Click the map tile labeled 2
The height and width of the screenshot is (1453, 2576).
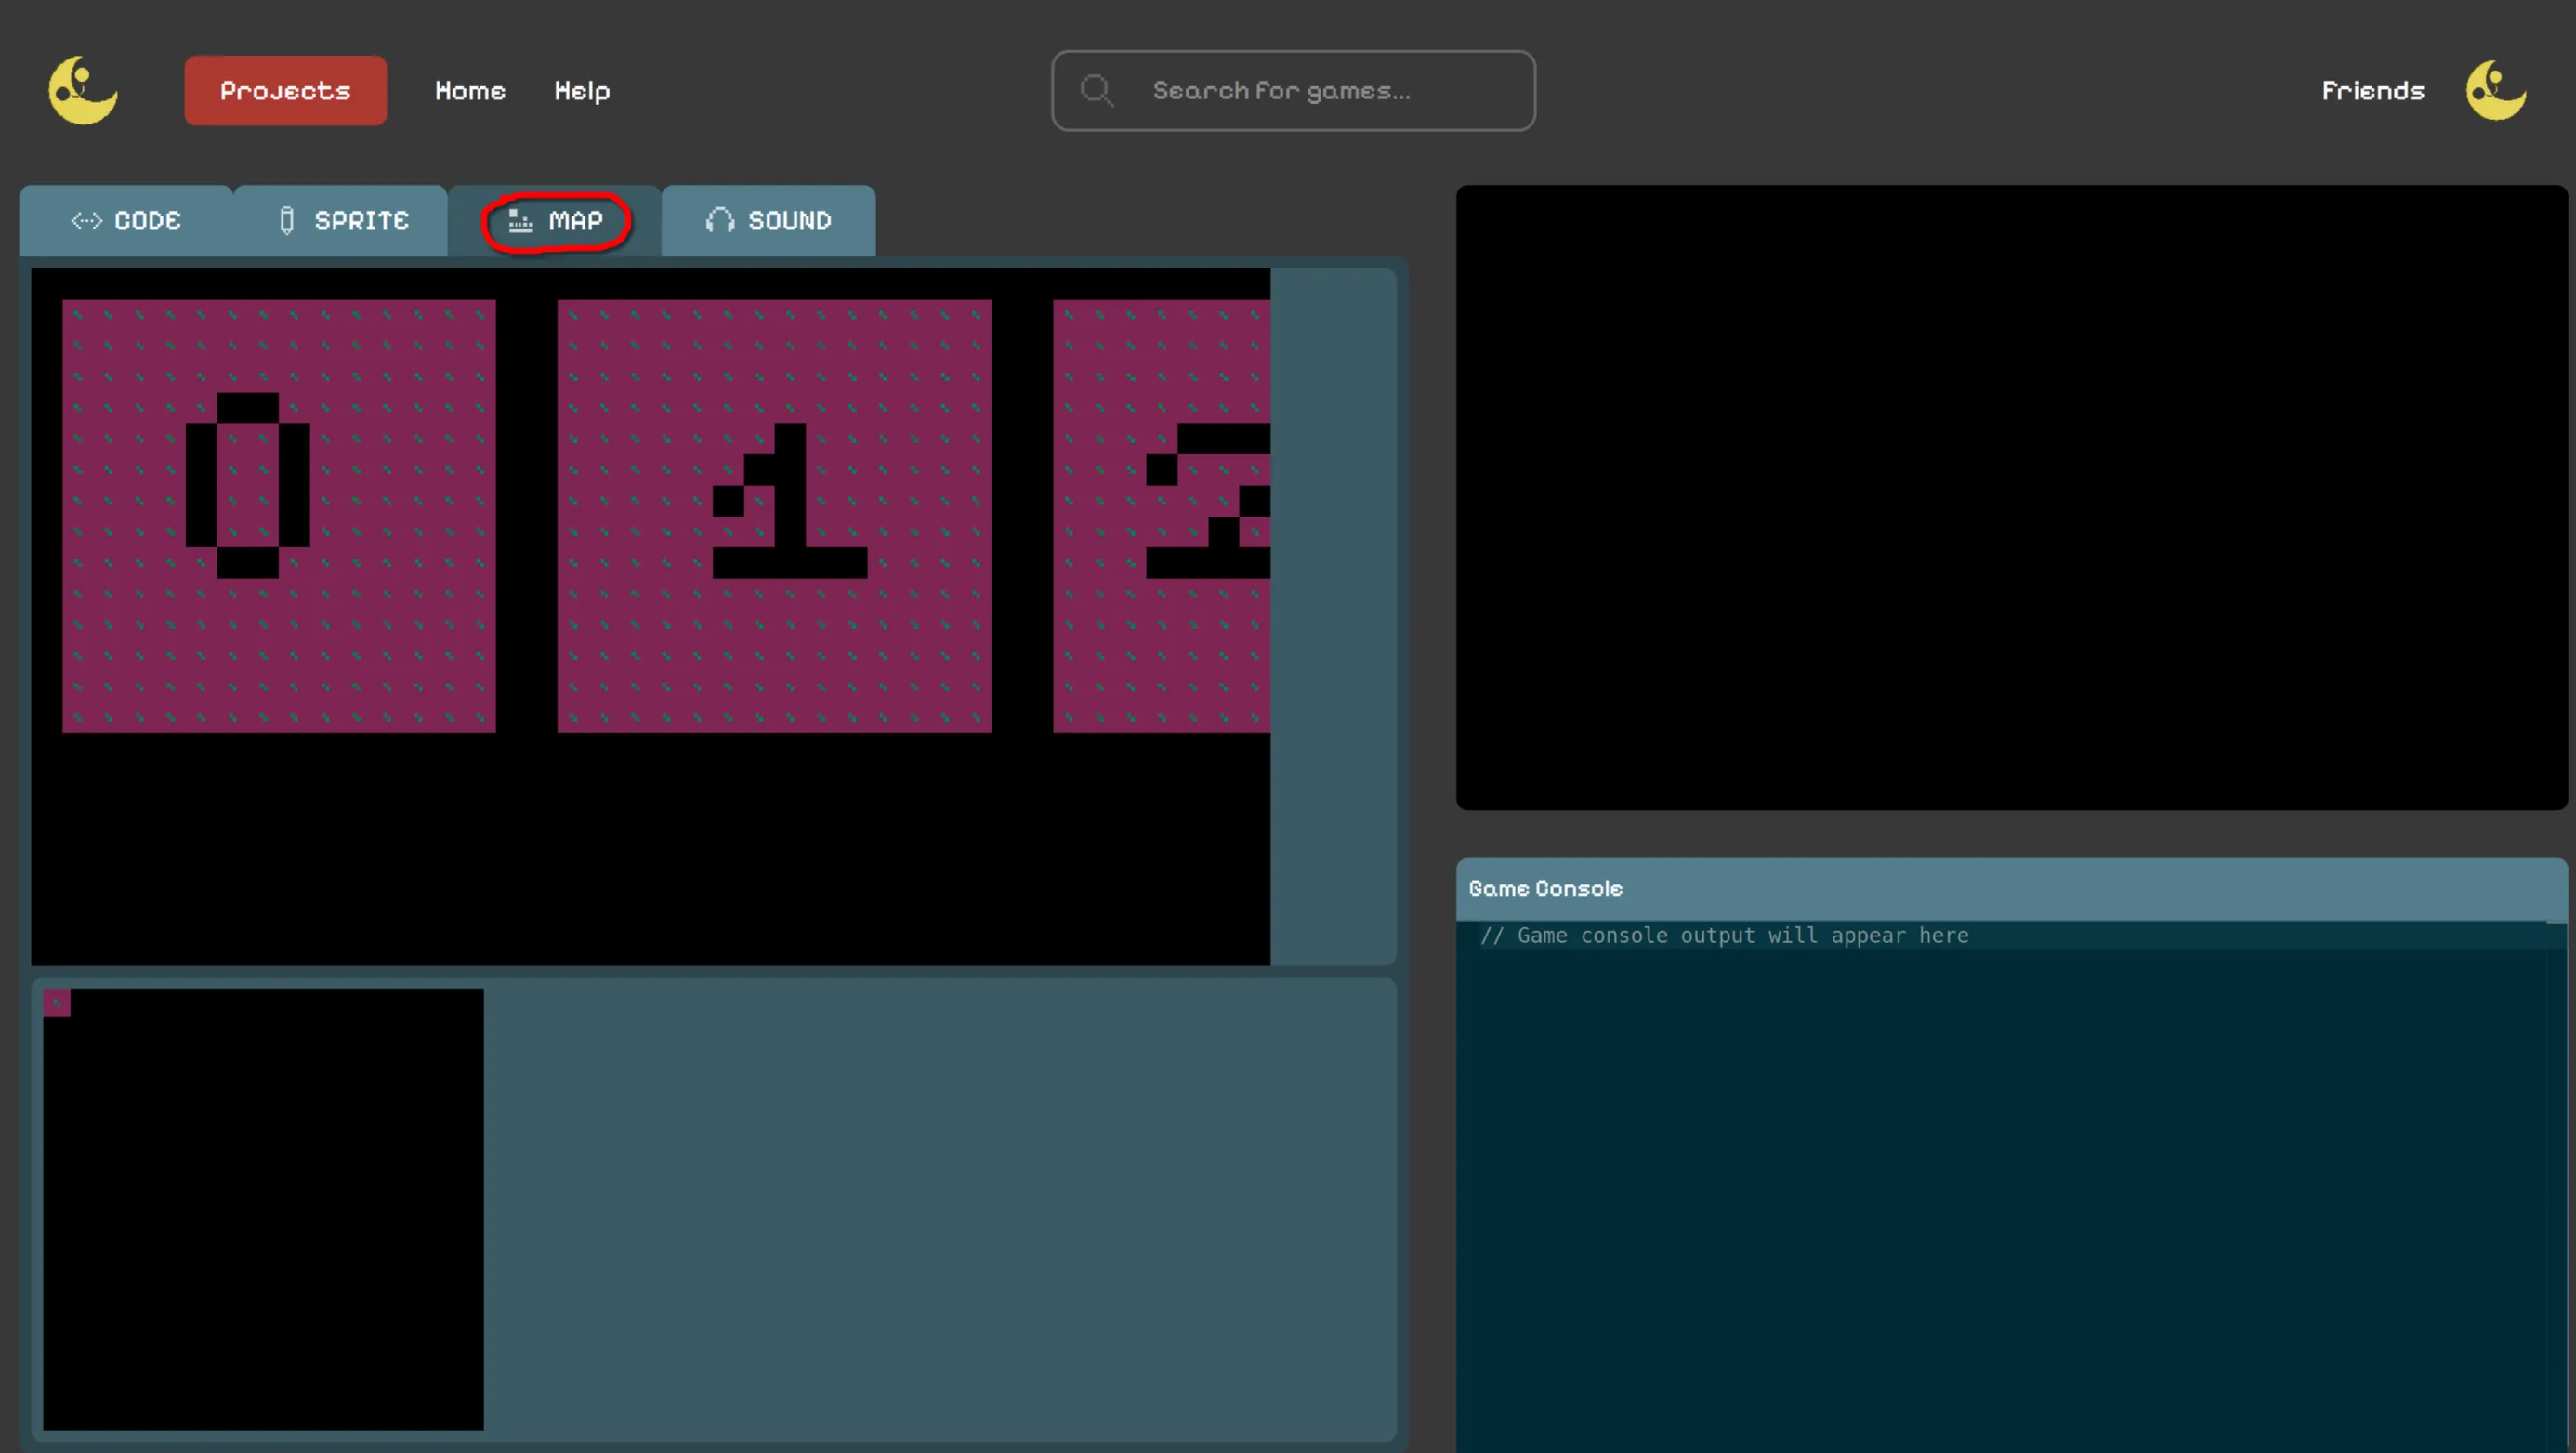(1161, 516)
